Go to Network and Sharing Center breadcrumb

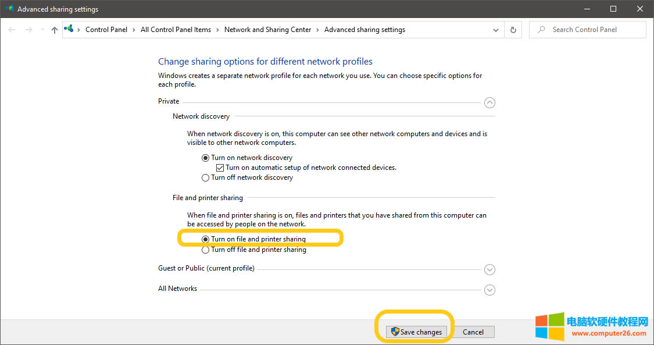pyautogui.click(x=267, y=30)
